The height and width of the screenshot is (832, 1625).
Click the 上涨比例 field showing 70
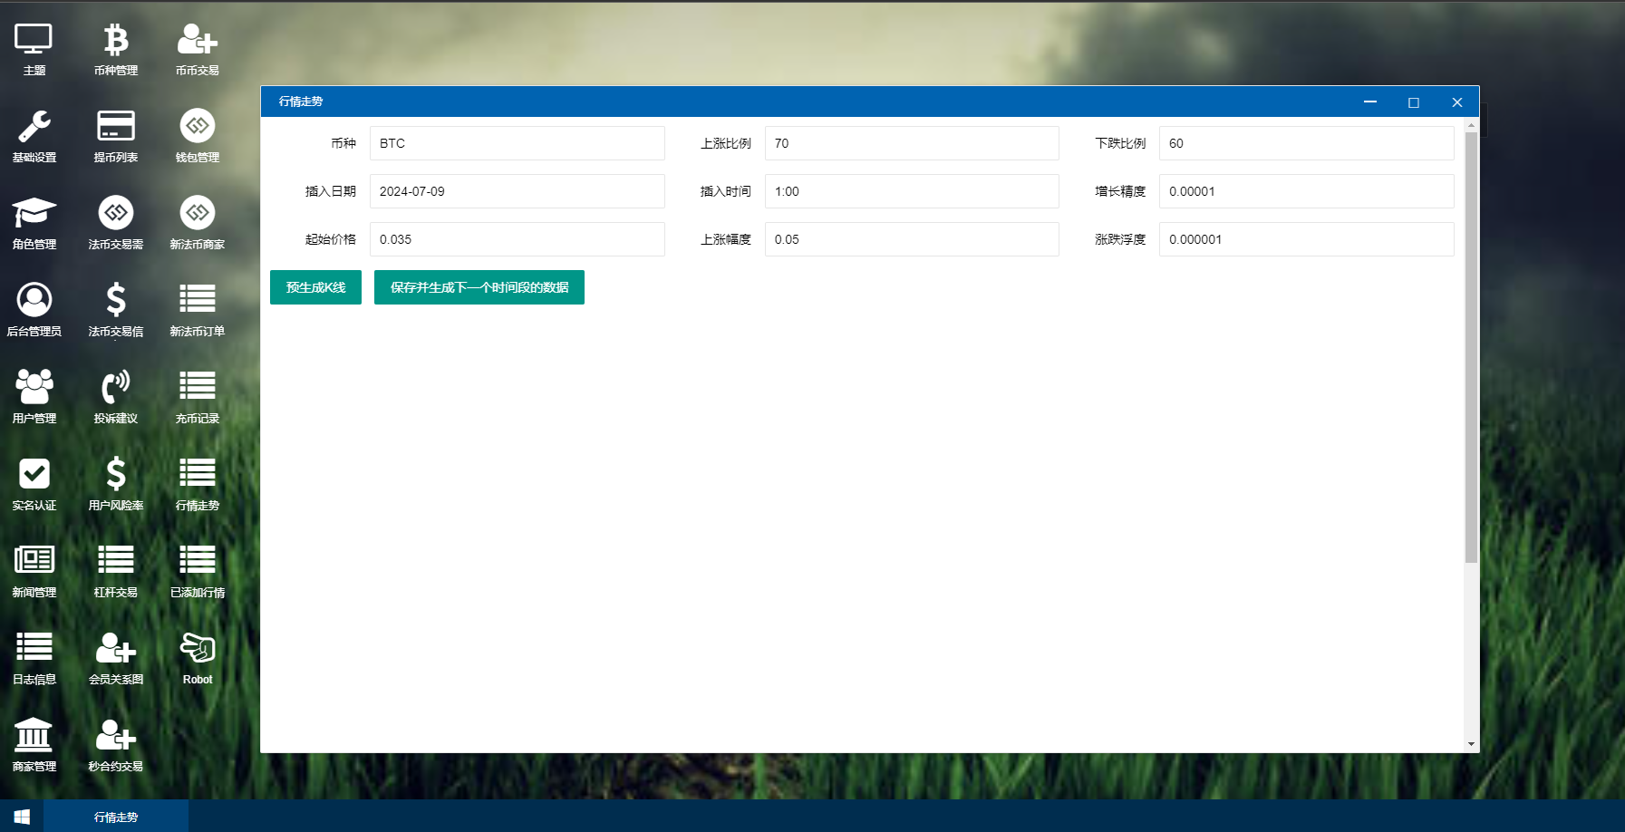[911, 143]
